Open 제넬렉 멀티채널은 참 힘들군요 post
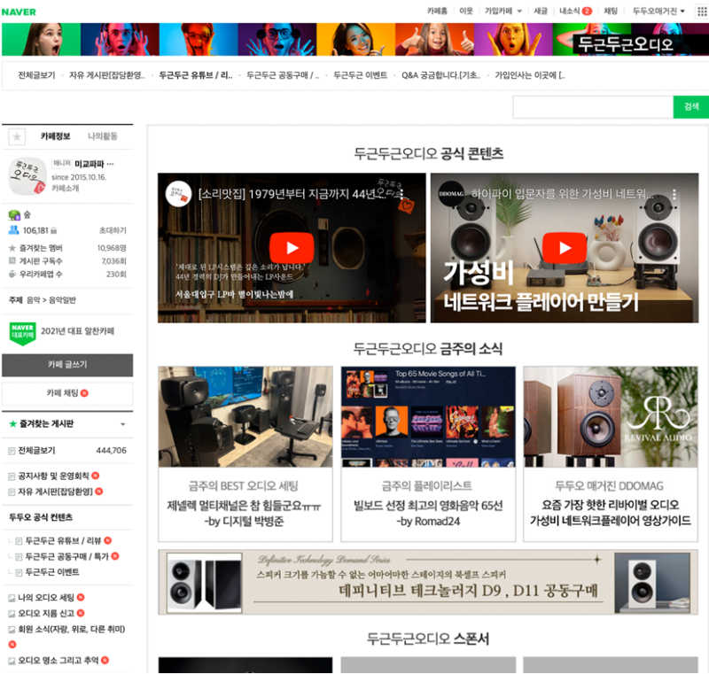Image resolution: width=709 pixels, height=674 pixels. [245, 514]
